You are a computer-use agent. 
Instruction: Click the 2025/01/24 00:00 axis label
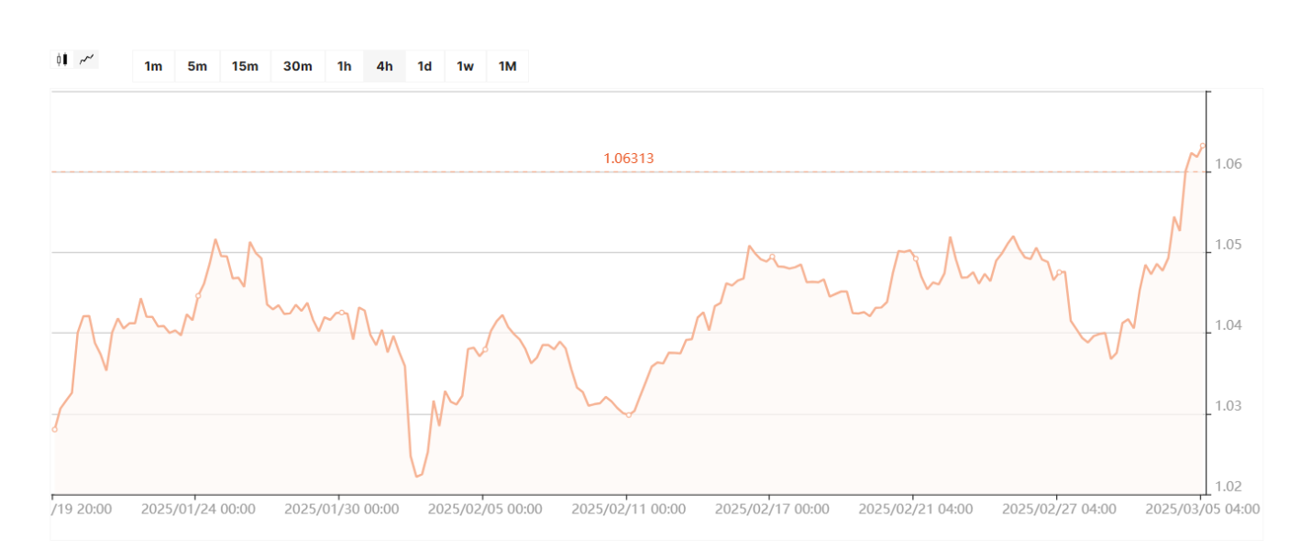[x=198, y=509]
